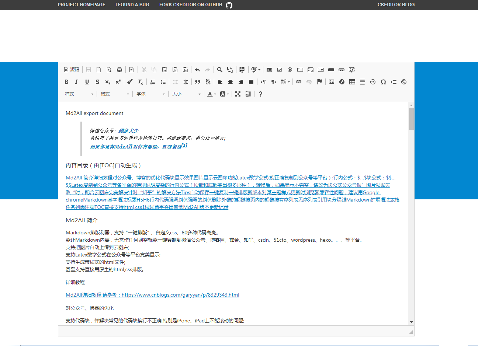The width and height of the screenshot is (478, 346).
Task: Insert a Horizontal Line
Action: (363, 82)
